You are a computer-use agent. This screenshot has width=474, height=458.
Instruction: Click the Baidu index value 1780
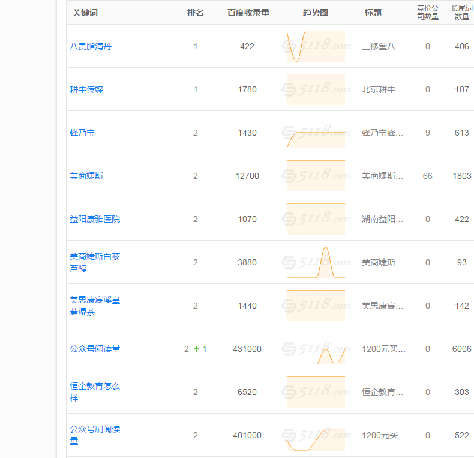click(x=247, y=89)
